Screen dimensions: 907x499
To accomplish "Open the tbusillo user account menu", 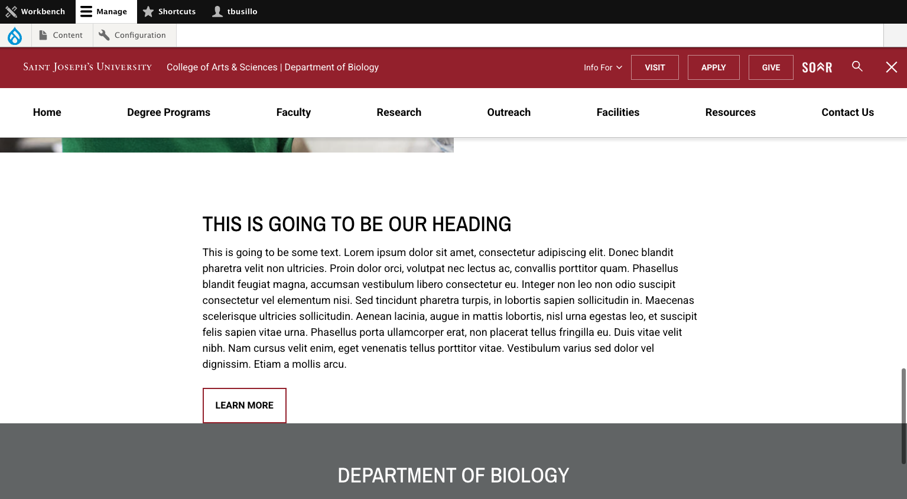I will [235, 12].
